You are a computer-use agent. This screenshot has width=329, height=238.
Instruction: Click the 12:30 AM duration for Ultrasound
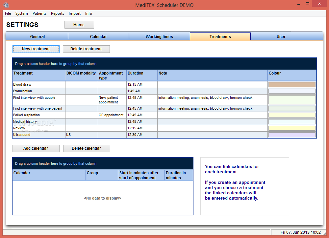coord(142,135)
